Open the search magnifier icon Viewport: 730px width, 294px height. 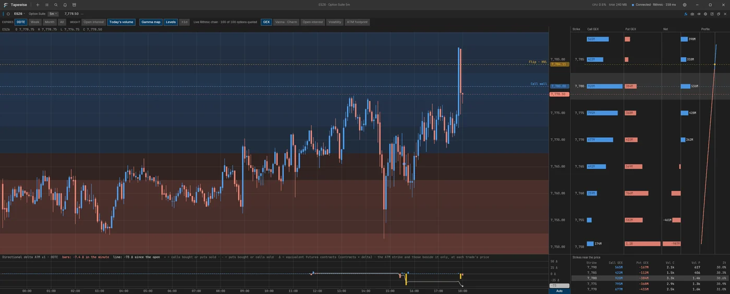point(56,5)
